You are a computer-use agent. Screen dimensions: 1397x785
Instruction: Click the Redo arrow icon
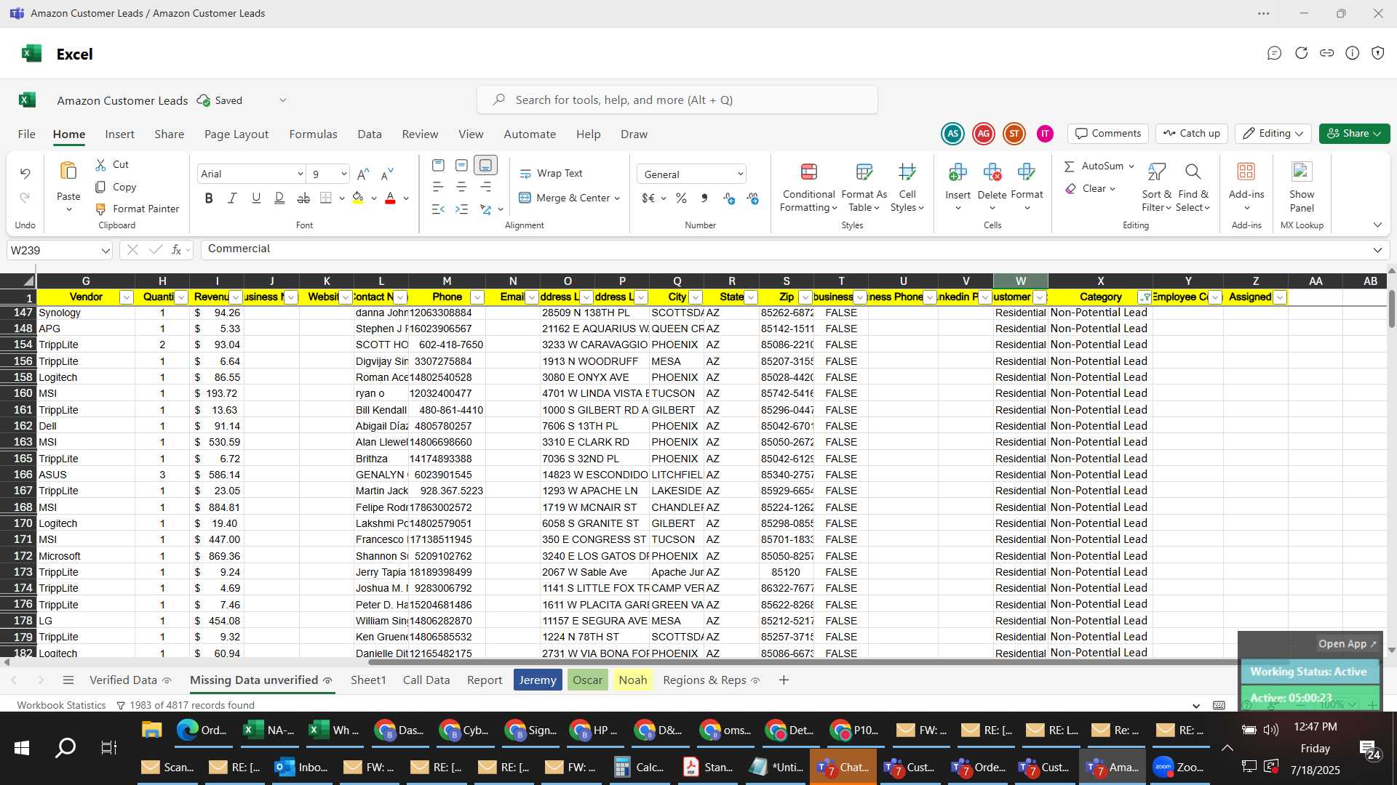25,198
